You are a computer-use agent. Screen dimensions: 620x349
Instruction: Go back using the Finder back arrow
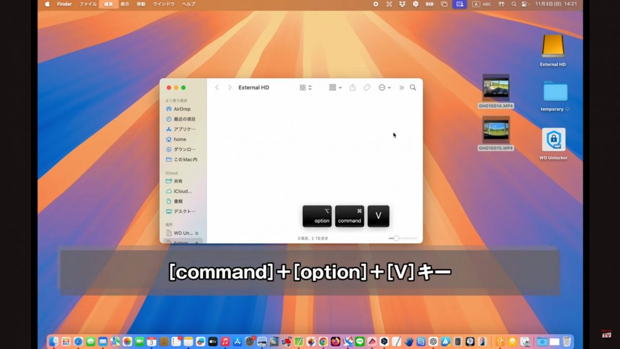point(217,88)
